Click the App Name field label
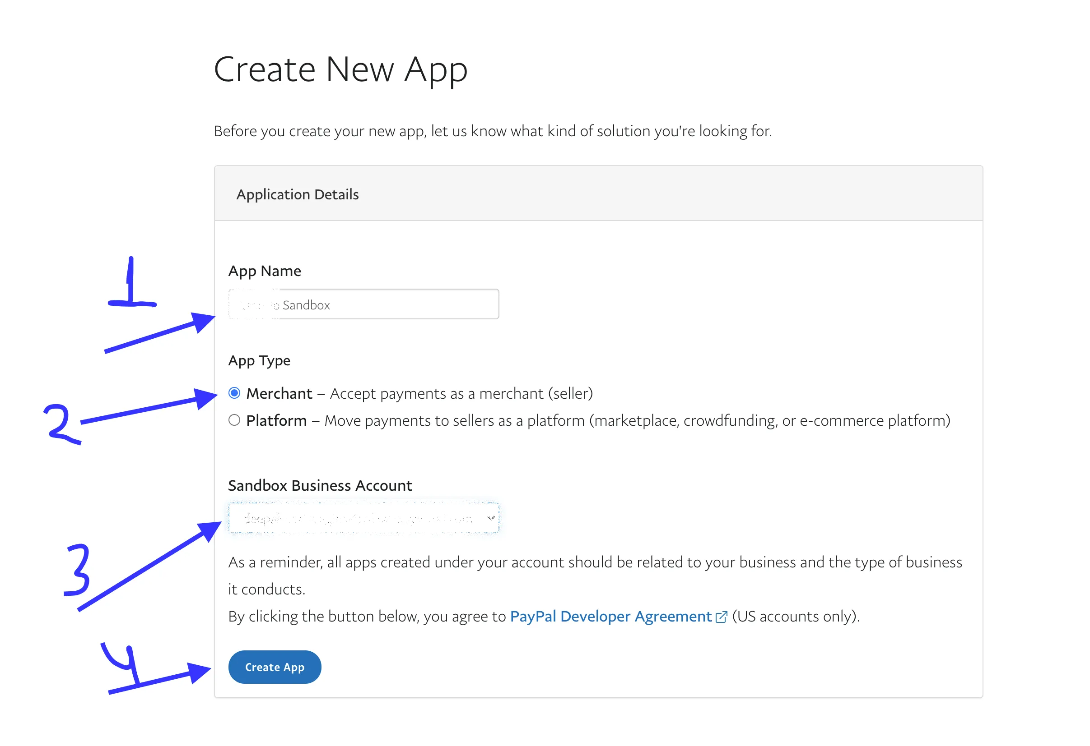Screen dimensions: 1090x746 tap(265, 272)
